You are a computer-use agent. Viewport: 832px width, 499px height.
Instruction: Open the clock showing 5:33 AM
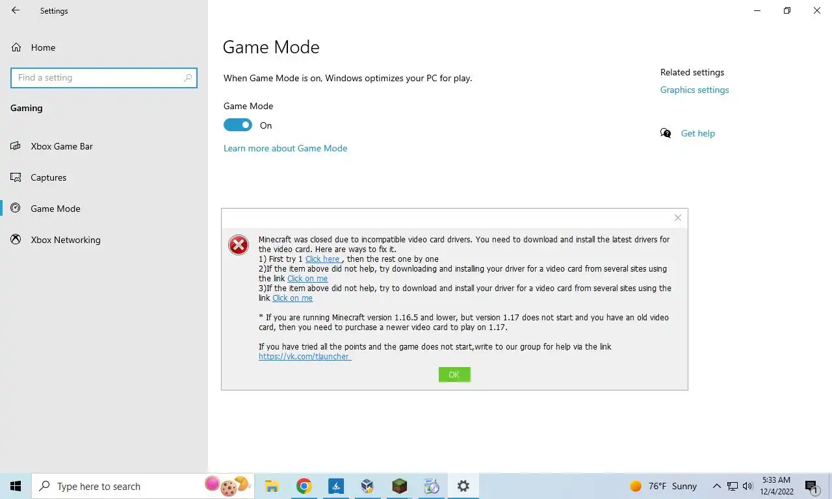click(776, 486)
